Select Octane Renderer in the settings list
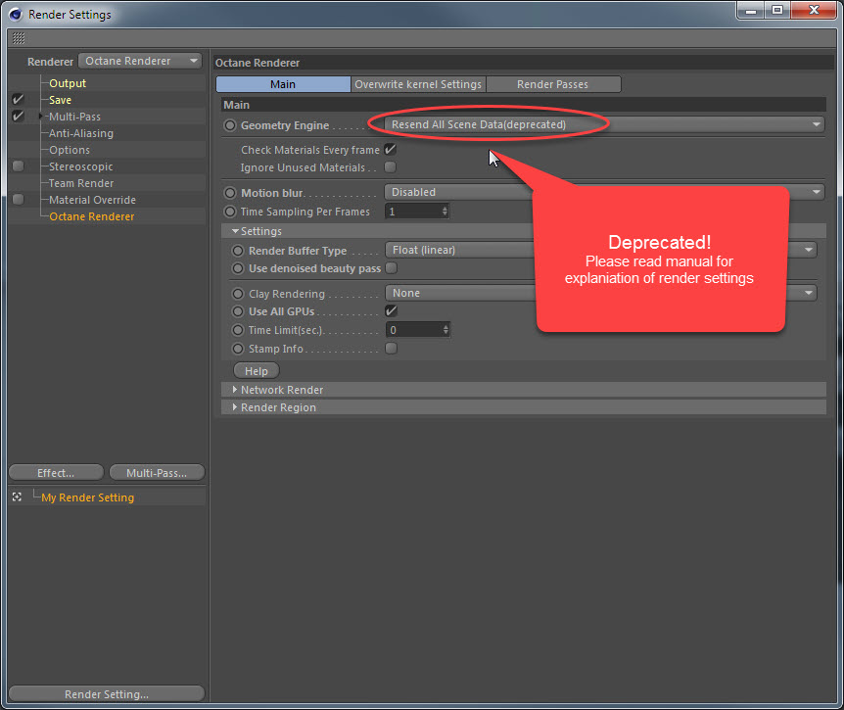Screen dimensions: 844x710 [92, 216]
